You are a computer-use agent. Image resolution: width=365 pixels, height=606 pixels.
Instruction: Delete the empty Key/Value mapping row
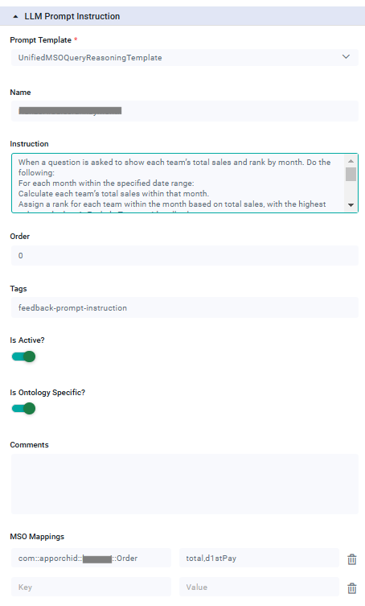pyautogui.click(x=352, y=587)
